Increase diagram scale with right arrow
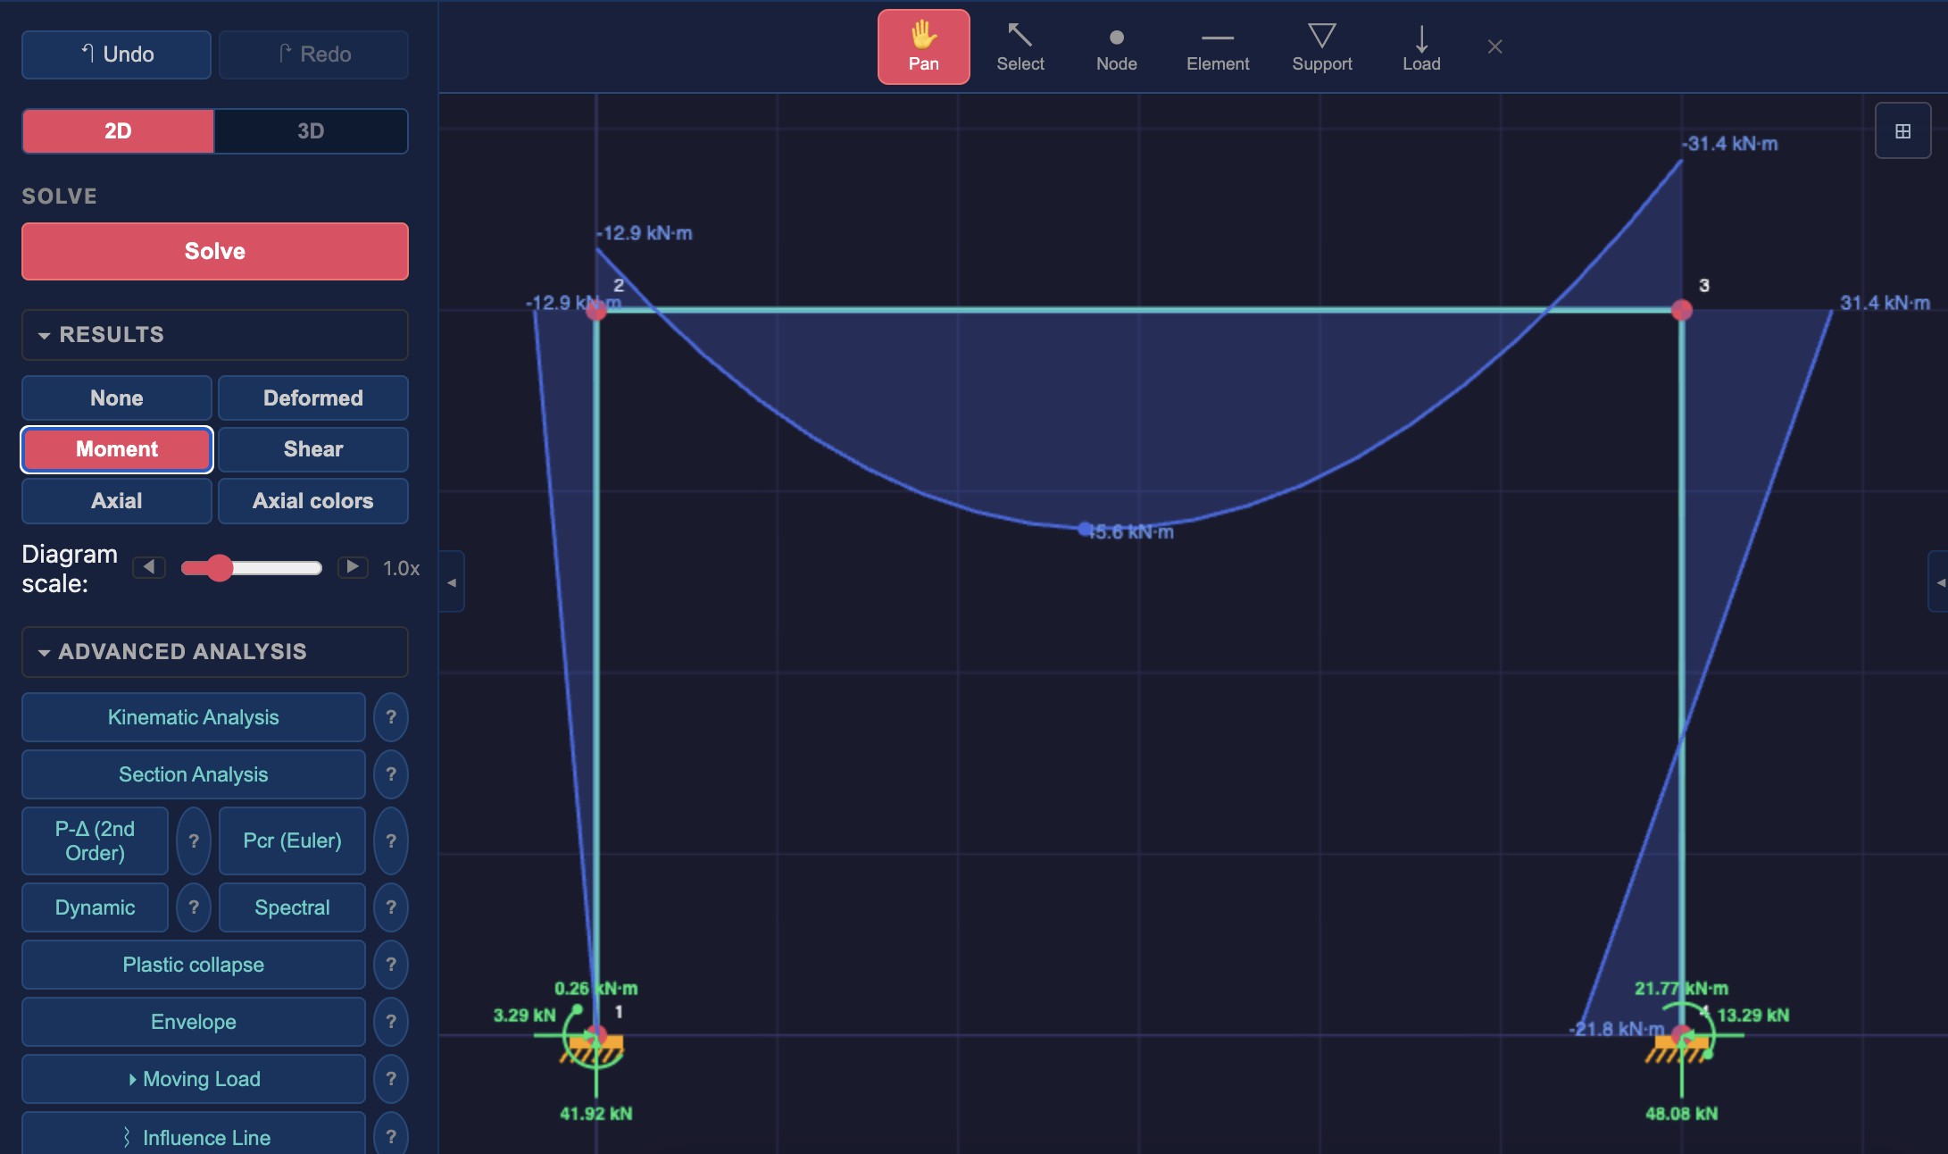The width and height of the screenshot is (1948, 1154). coord(353,567)
